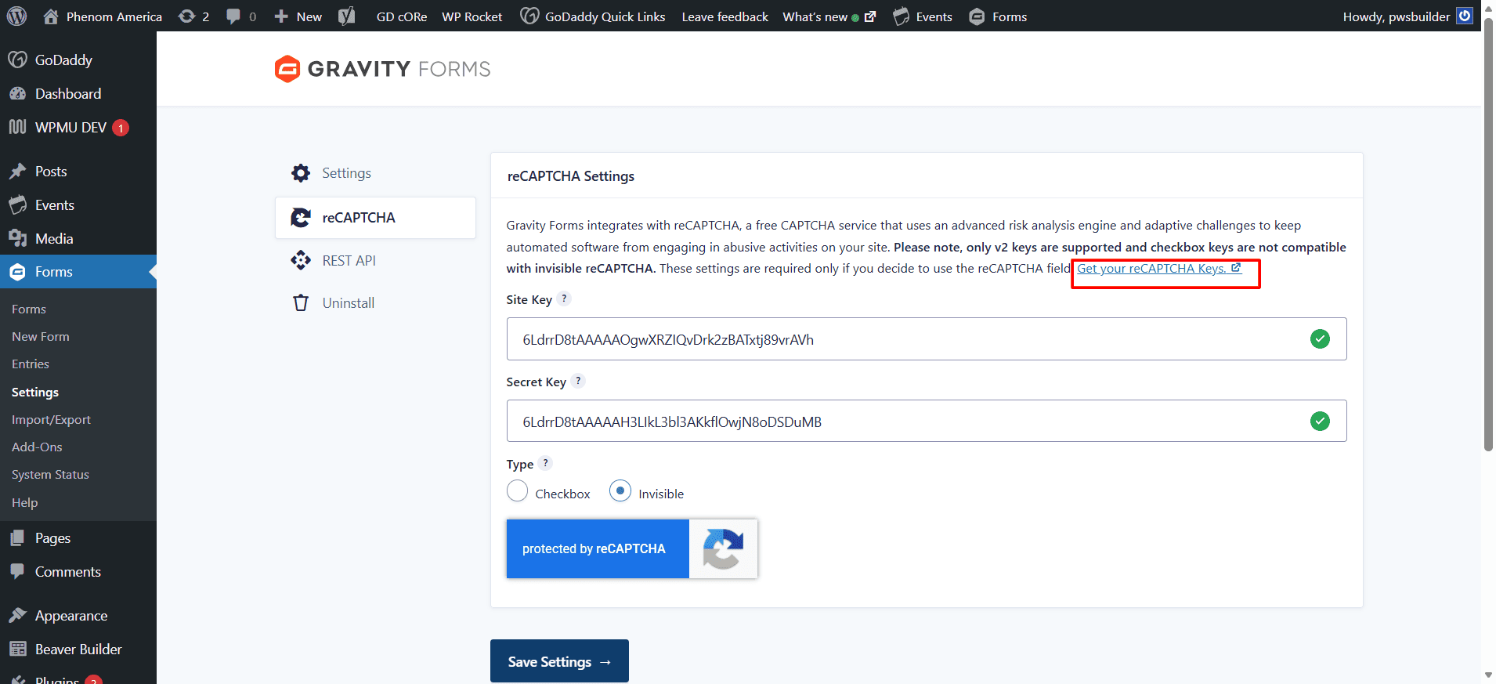This screenshot has width=1496, height=684.
Task: Click Leave feedback in the admin bar
Action: 725,16
